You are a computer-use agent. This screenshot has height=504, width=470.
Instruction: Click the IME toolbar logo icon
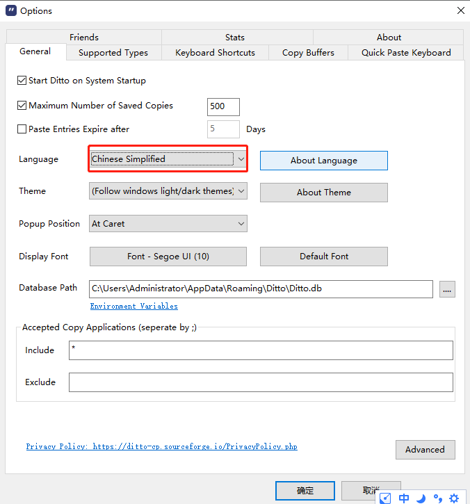(385, 498)
